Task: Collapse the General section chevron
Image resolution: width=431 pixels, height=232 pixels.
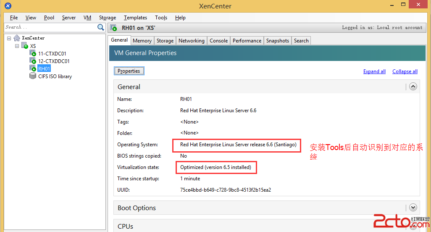Action: coord(413,87)
